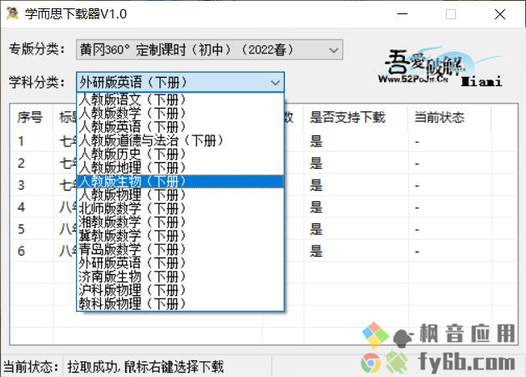Pick 人教版地理（下册） from list
This screenshot has width=526, height=377.
point(180,168)
